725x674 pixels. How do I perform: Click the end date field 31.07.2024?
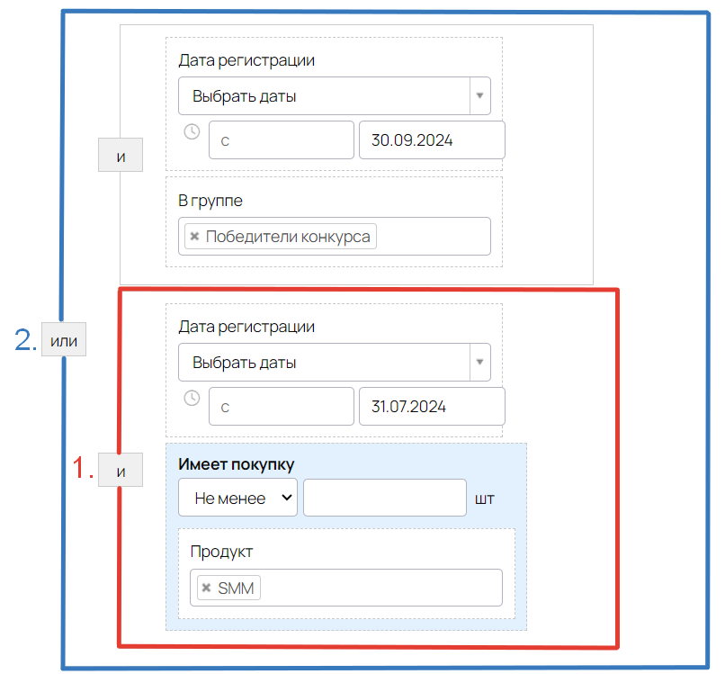[432, 406]
